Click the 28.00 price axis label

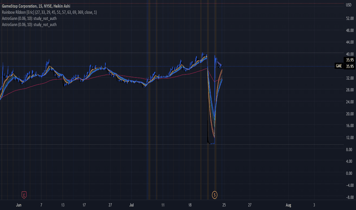[350, 90]
